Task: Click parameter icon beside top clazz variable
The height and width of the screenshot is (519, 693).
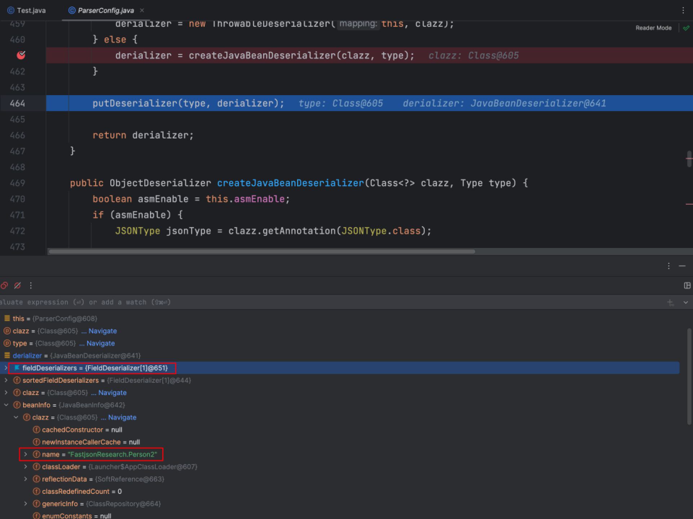Action: click(7, 331)
